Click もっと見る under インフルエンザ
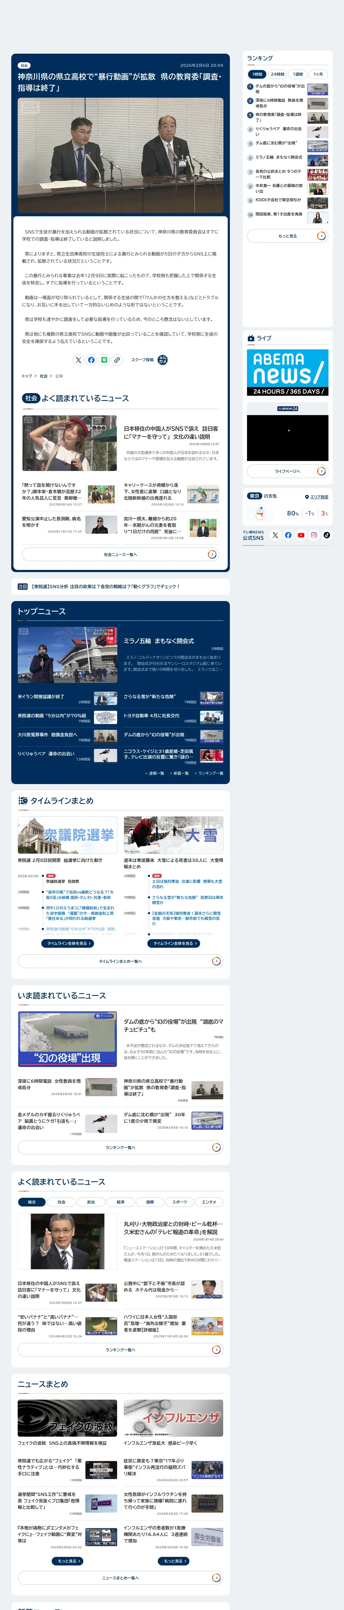Screen dimensions: 344x1610 pos(174,1561)
